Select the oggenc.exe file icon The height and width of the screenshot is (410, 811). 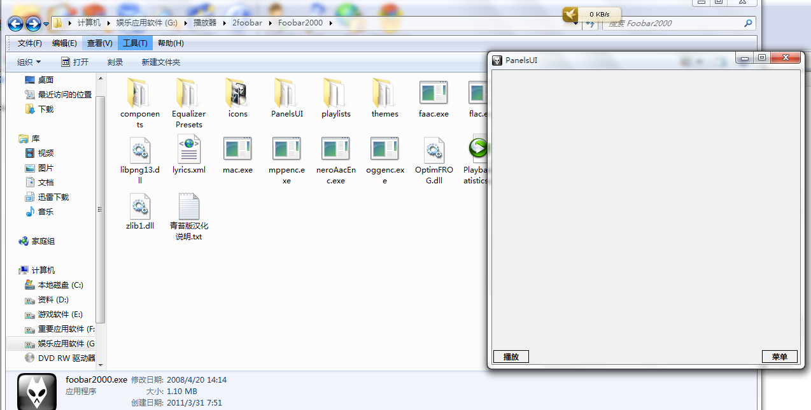click(x=384, y=148)
